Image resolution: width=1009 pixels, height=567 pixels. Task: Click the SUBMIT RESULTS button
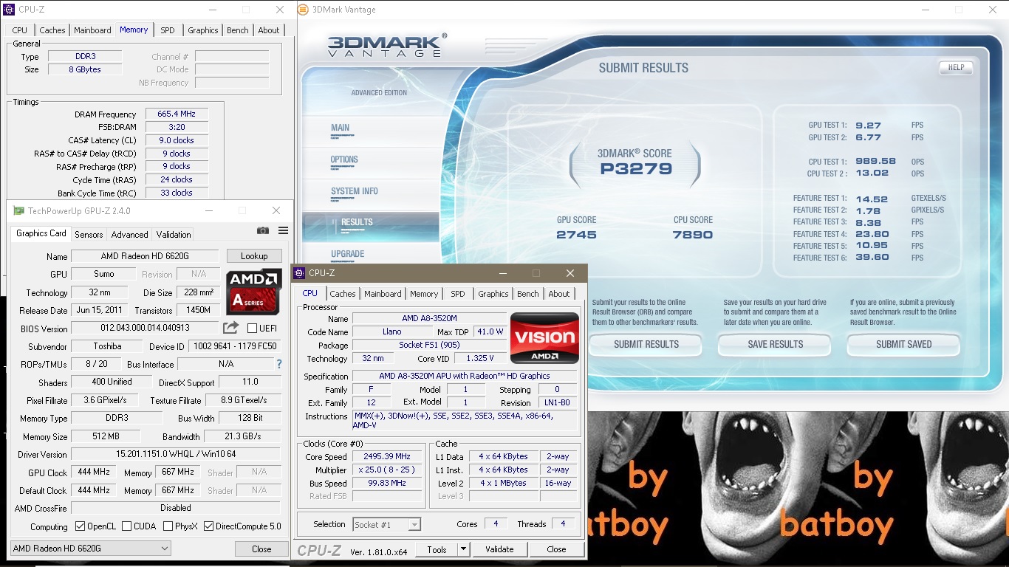pos(646,344)
